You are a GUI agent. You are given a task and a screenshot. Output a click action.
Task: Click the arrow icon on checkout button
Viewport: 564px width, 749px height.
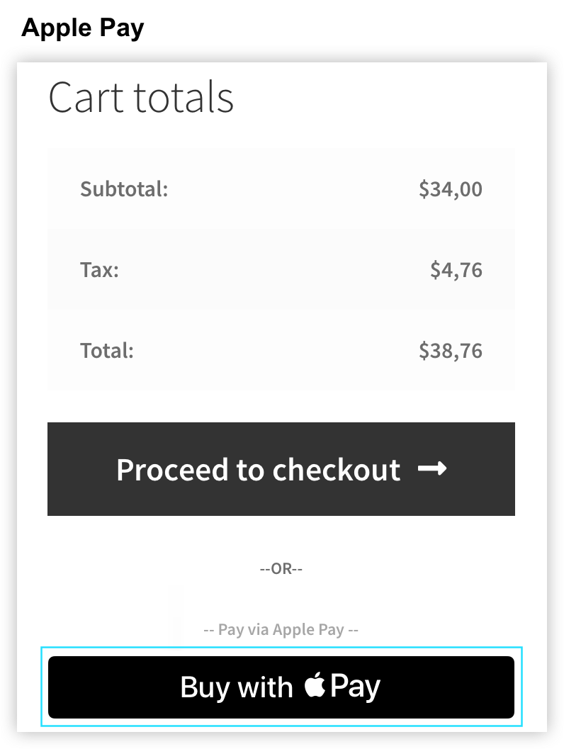coord(432,468)
